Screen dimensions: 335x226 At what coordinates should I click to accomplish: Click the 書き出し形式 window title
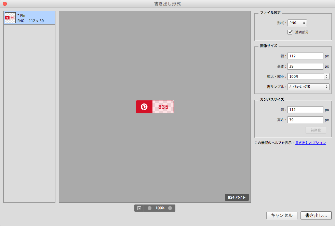[167, 4]
